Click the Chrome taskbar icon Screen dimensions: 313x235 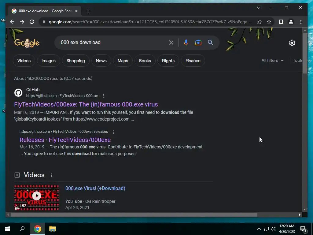point(37,229)
